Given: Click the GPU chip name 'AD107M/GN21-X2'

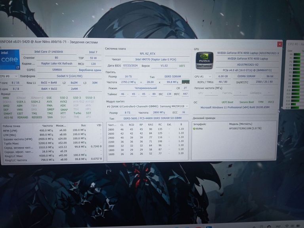Looking at the screenshot, I should [x=247, y=65].
